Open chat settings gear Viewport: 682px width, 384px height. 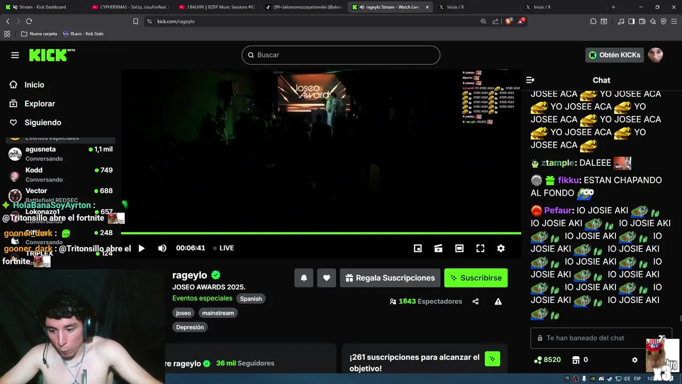coord(635,360)
